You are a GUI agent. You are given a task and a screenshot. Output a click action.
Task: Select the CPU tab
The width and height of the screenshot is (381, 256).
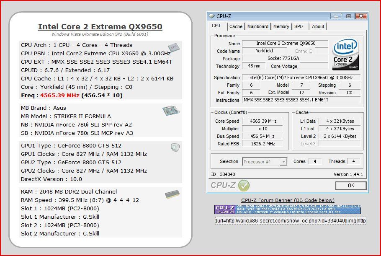[x=216, y=26]
